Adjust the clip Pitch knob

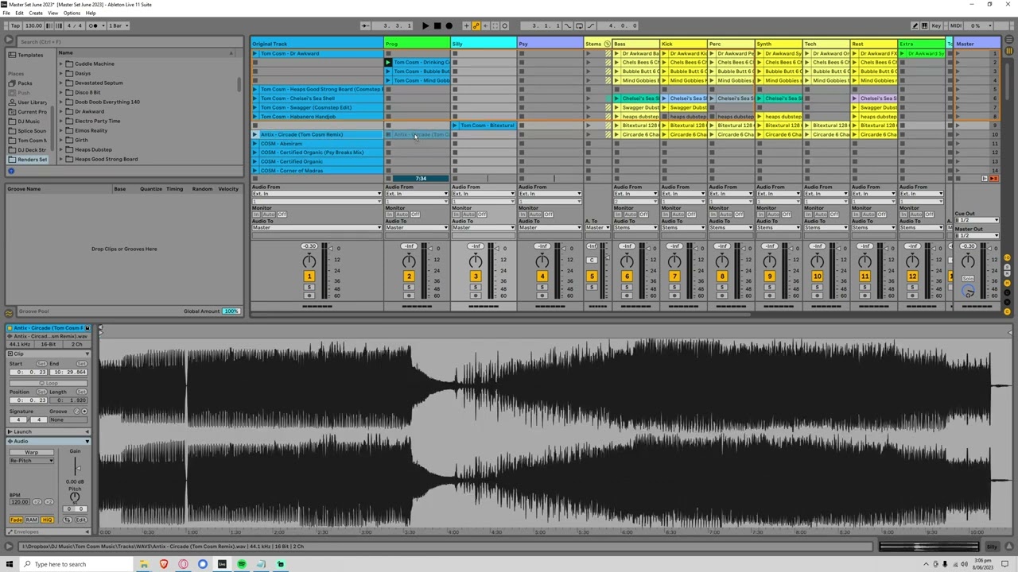click(75, 497)
